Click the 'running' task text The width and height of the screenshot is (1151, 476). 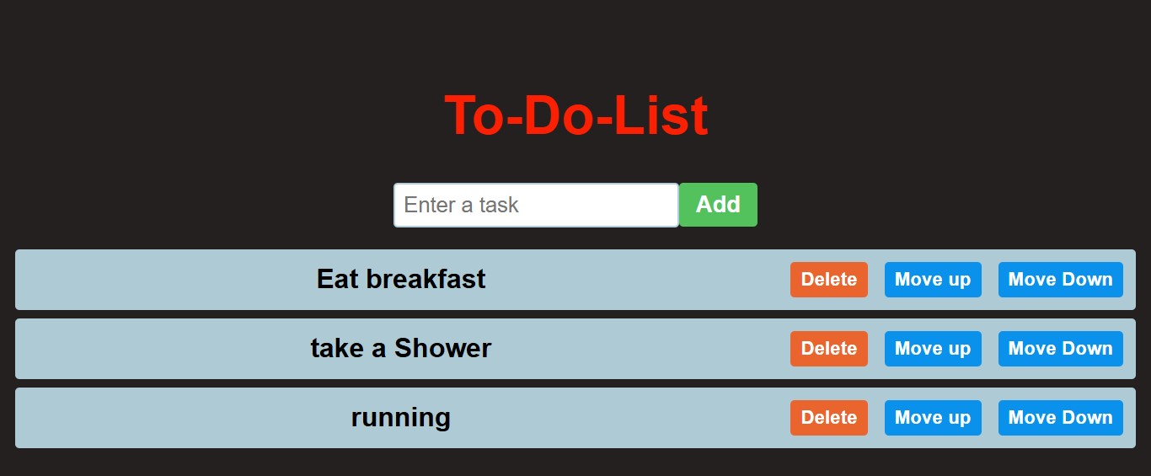401,417
